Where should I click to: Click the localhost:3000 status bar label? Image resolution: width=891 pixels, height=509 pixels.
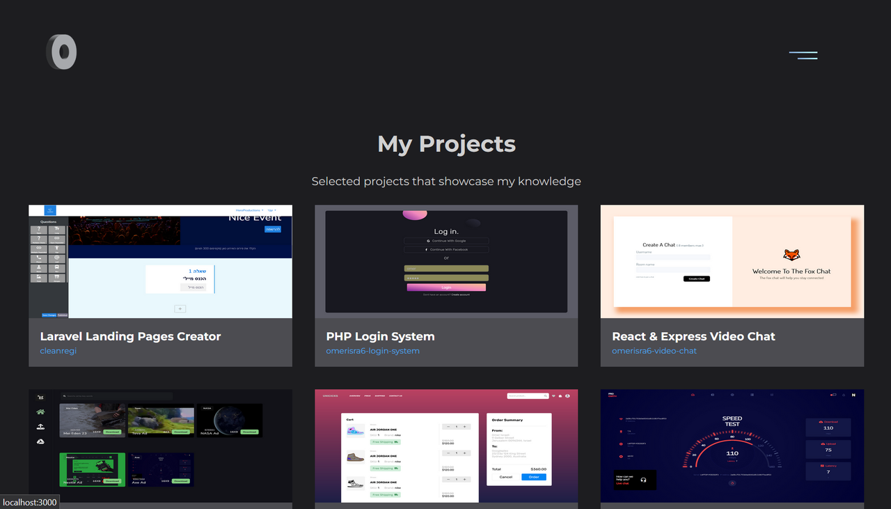click(x=29, y=502)
